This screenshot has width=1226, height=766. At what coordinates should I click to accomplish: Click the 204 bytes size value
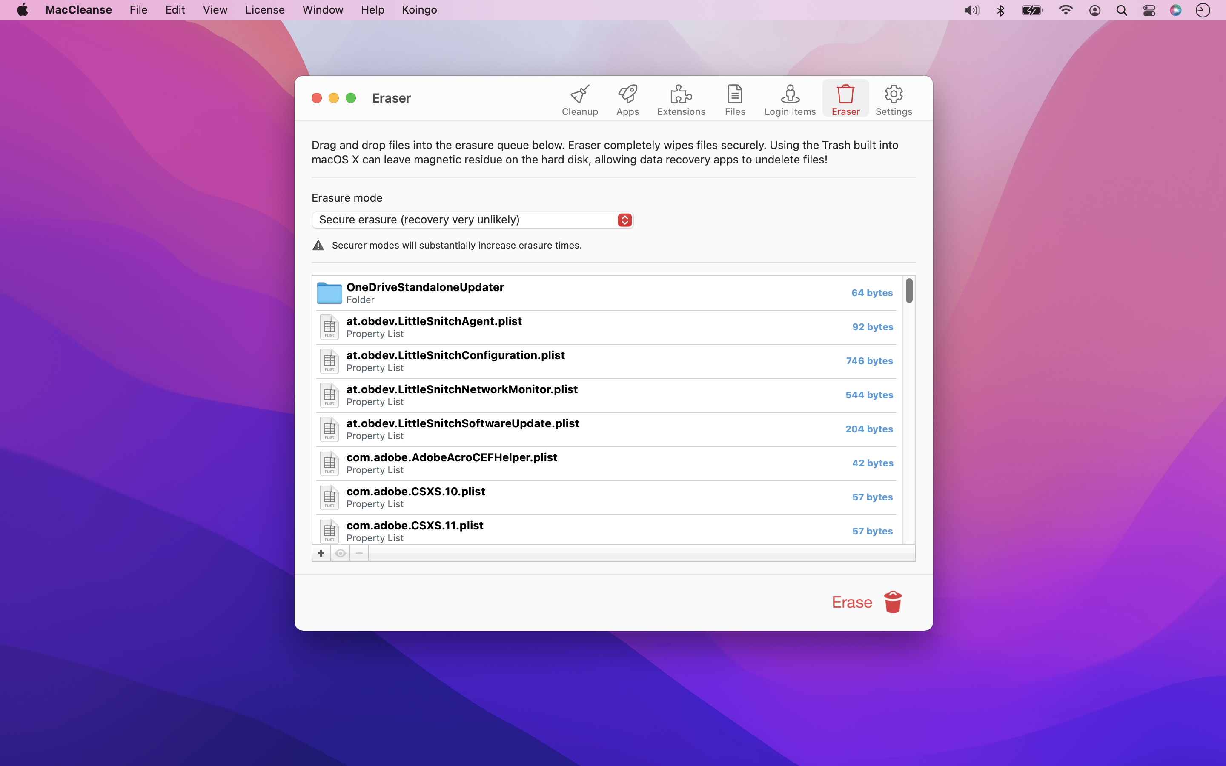pyautogui.click(x=869, y=429)
